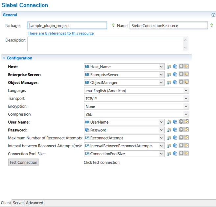Click the globe icon in User Name row

tap(169, 122)
